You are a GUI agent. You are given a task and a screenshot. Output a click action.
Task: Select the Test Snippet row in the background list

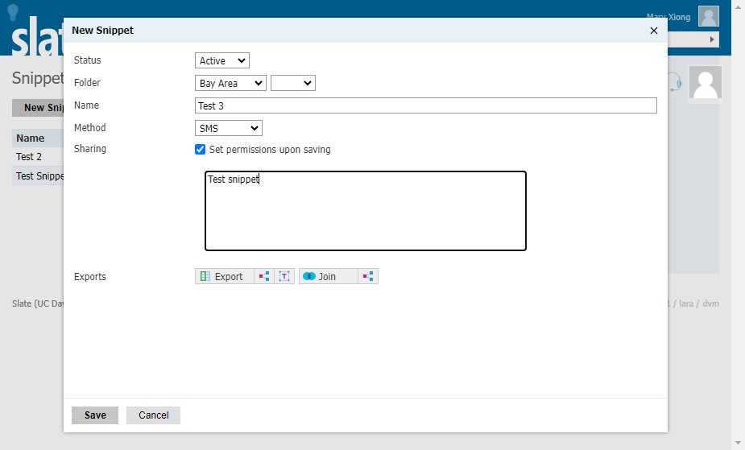click(38, 175)
